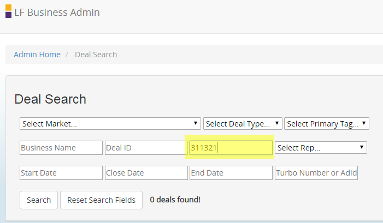Click the Close Date input

point(146,173)
